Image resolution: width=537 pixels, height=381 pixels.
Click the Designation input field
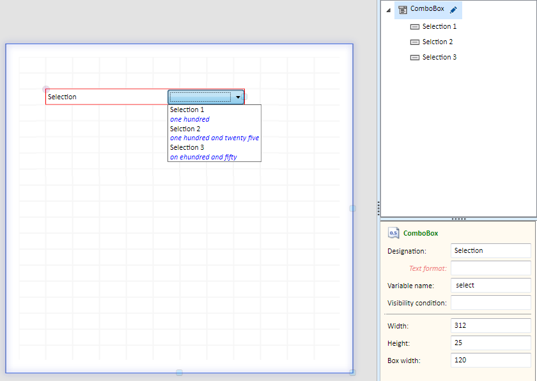tap(490, 251)
